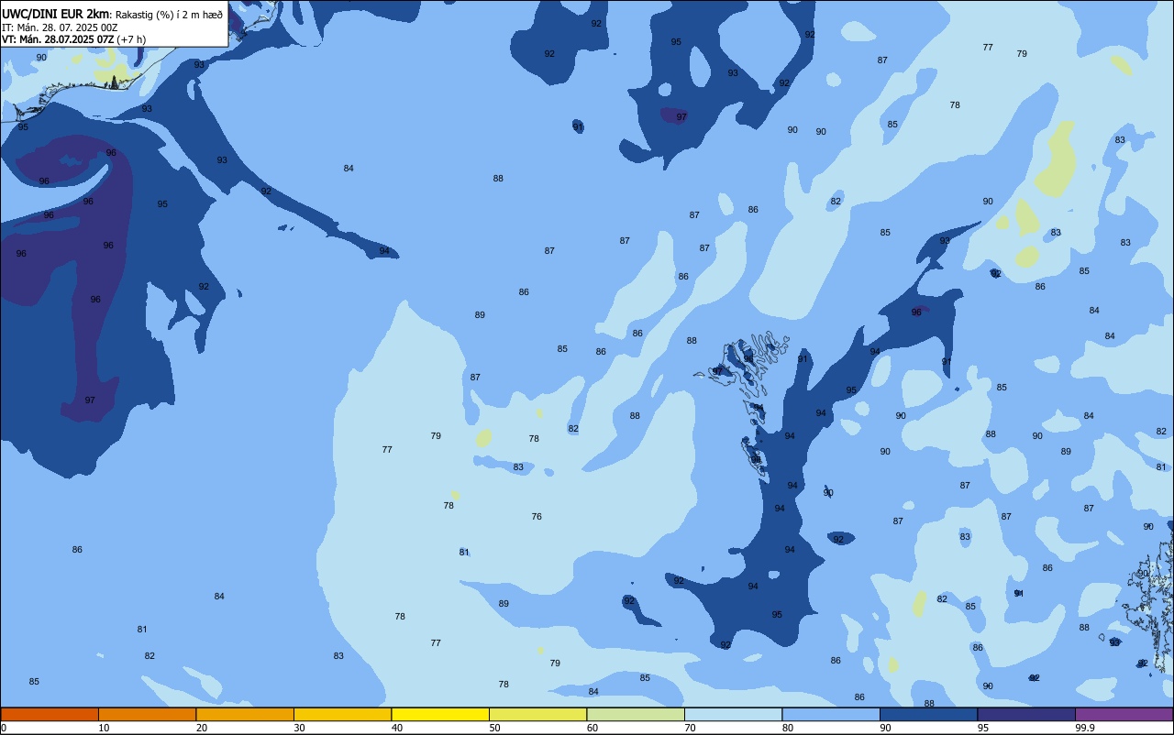This screenshot has width=1174, height=735.
Task: Click the purple legend swatch above 99.9
Action: click(1124, 714)
